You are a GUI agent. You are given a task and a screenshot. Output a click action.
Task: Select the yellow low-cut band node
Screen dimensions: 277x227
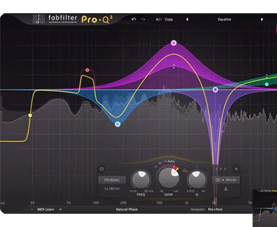pyautogui.click(x=30, y=115)
